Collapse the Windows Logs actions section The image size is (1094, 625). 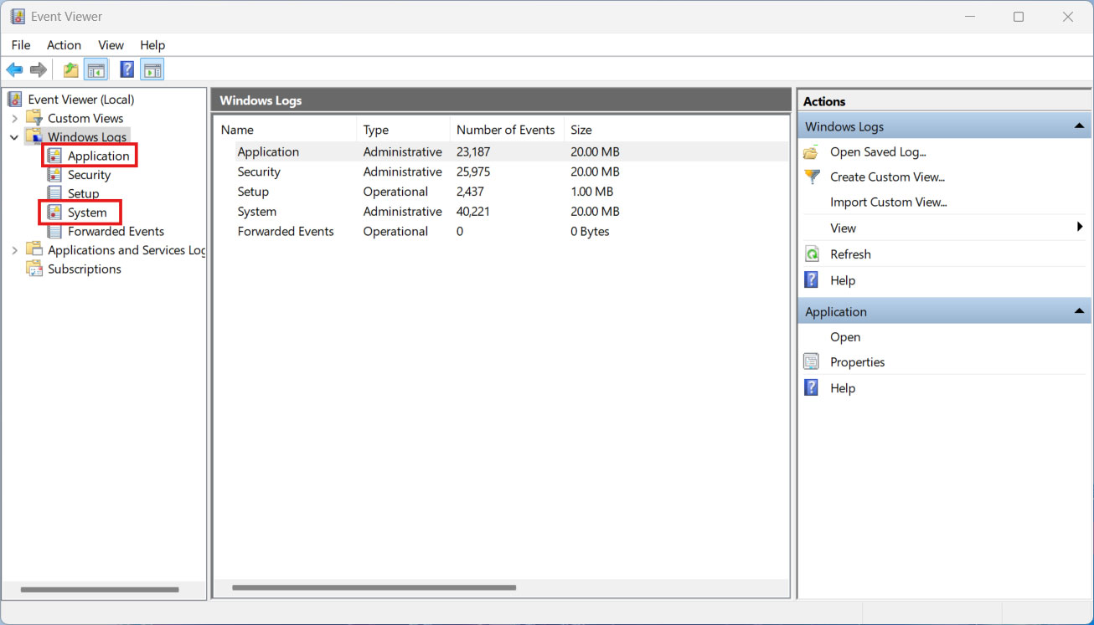pos(1079,126)
